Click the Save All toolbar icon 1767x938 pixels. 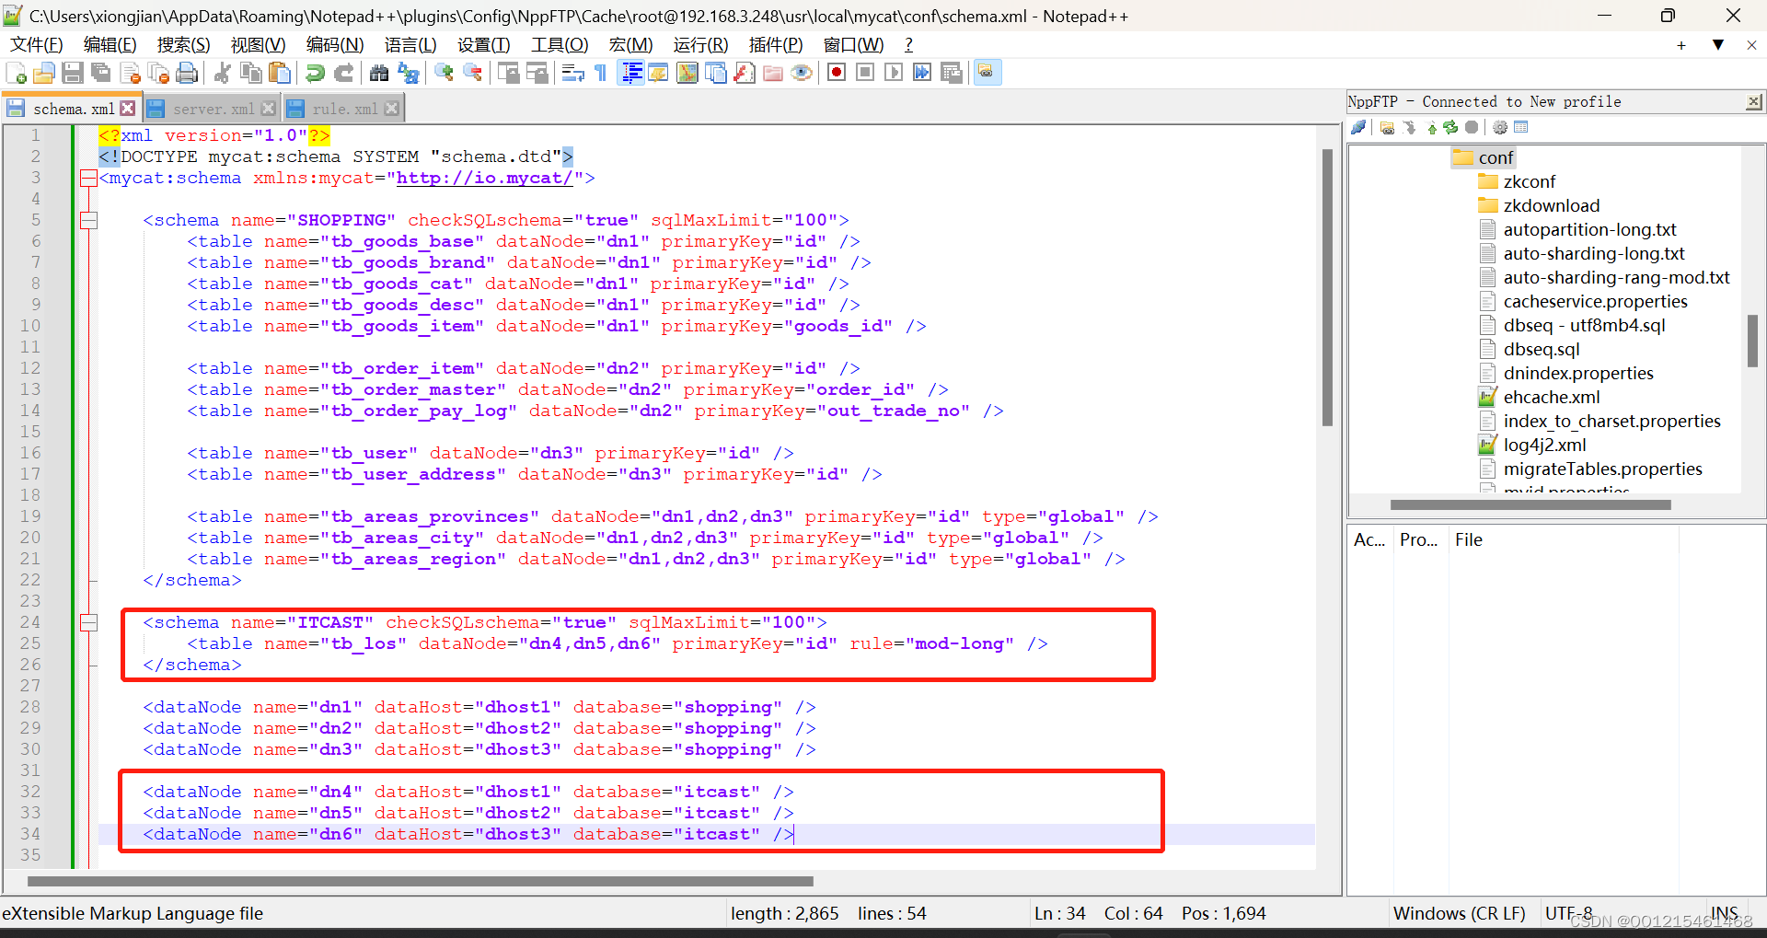101,73
